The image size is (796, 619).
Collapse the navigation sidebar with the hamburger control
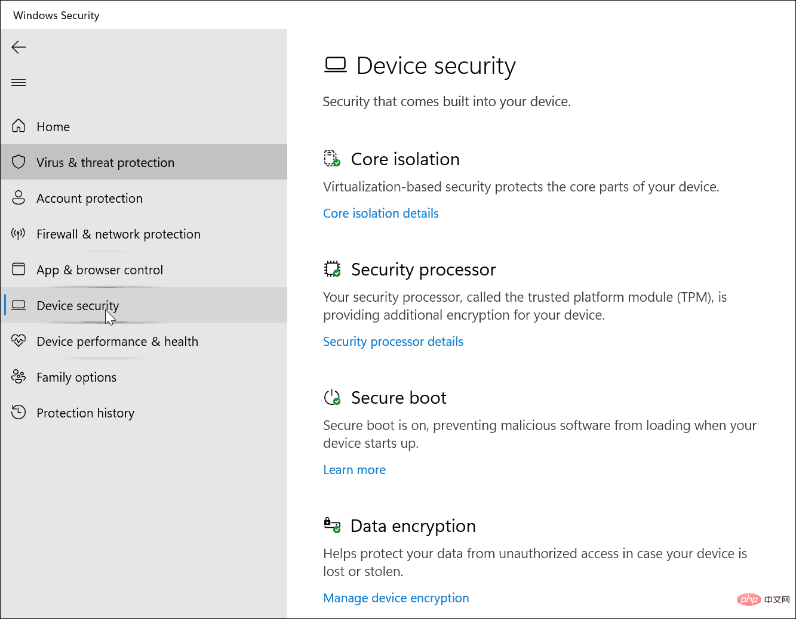[19, 82]
